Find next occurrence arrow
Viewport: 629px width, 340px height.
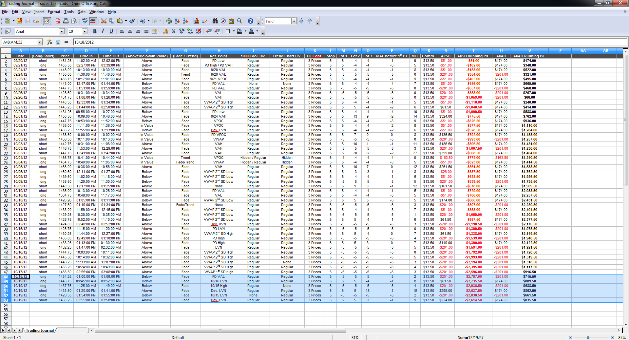point(301,21)
